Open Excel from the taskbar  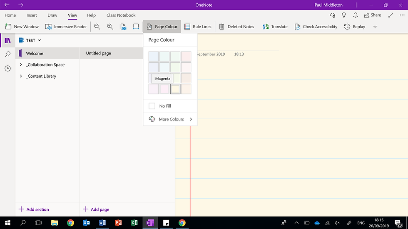[134, 223]
